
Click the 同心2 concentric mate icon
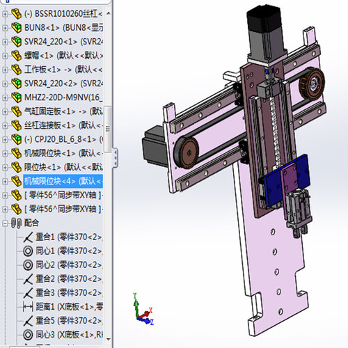pos(28,265)
